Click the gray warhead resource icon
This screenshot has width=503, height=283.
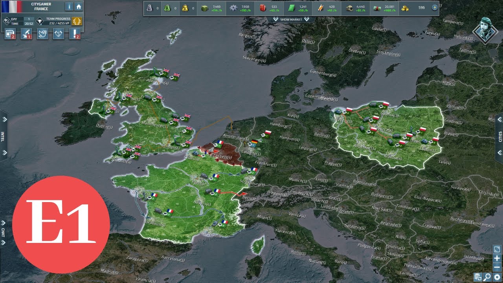149,7
